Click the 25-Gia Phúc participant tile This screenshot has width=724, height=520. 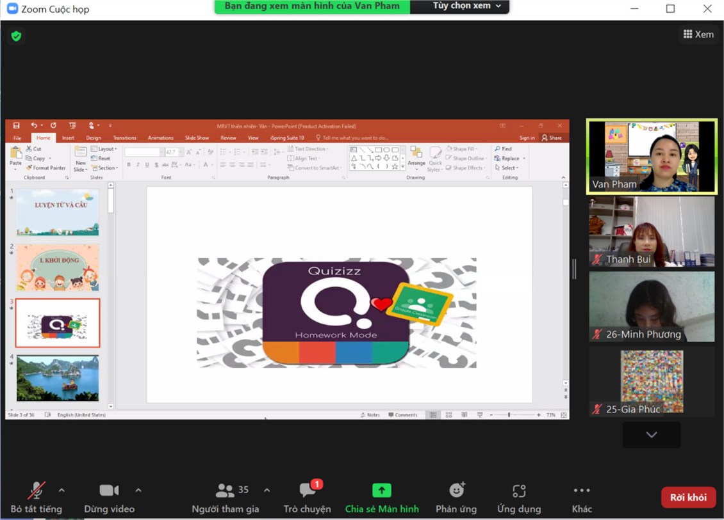click(651, 381)
